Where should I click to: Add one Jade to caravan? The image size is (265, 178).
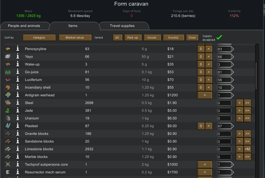pos(240,110)
